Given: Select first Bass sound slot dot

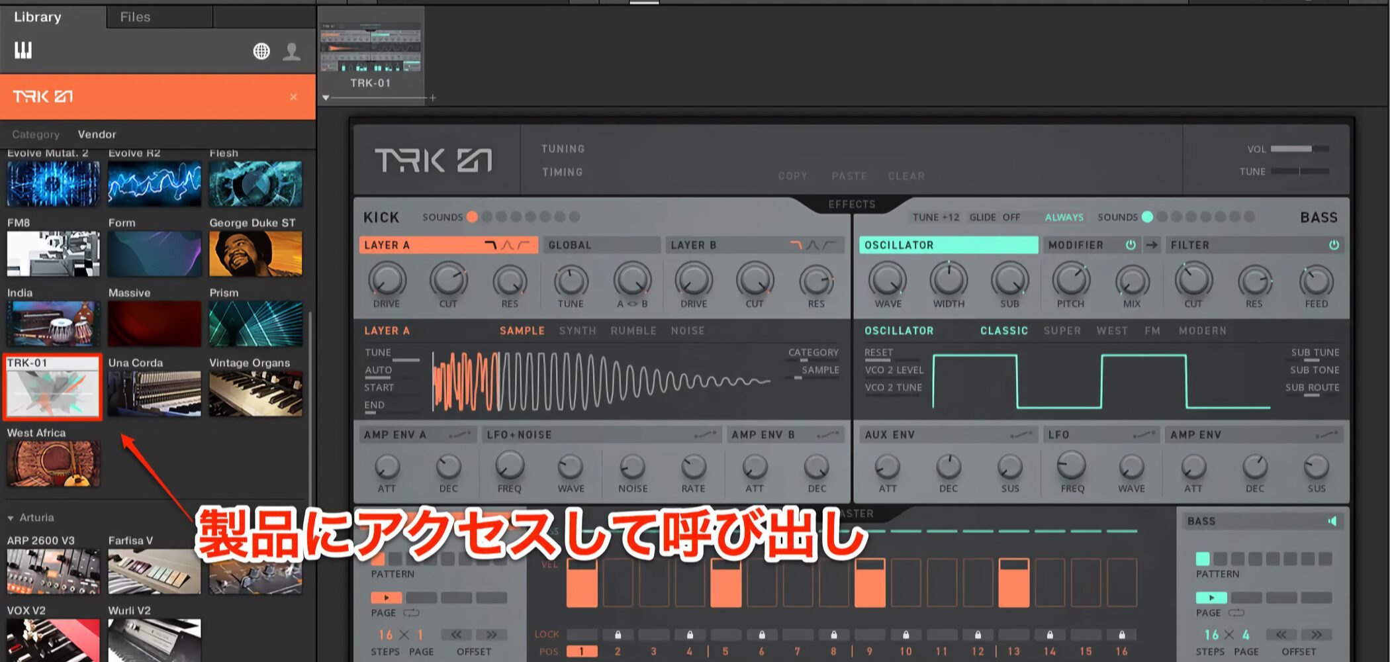Looking at the screenshot, I should click(1147, 216).
